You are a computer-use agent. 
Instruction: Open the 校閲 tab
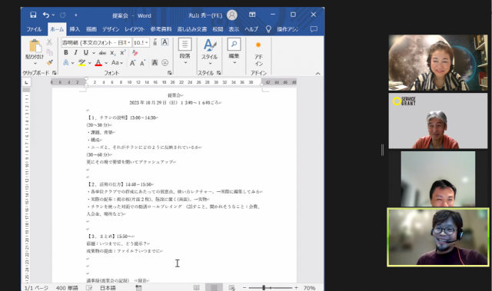click(x=218, y=29)
